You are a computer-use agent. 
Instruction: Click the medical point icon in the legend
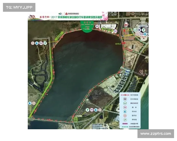(125, 115)
